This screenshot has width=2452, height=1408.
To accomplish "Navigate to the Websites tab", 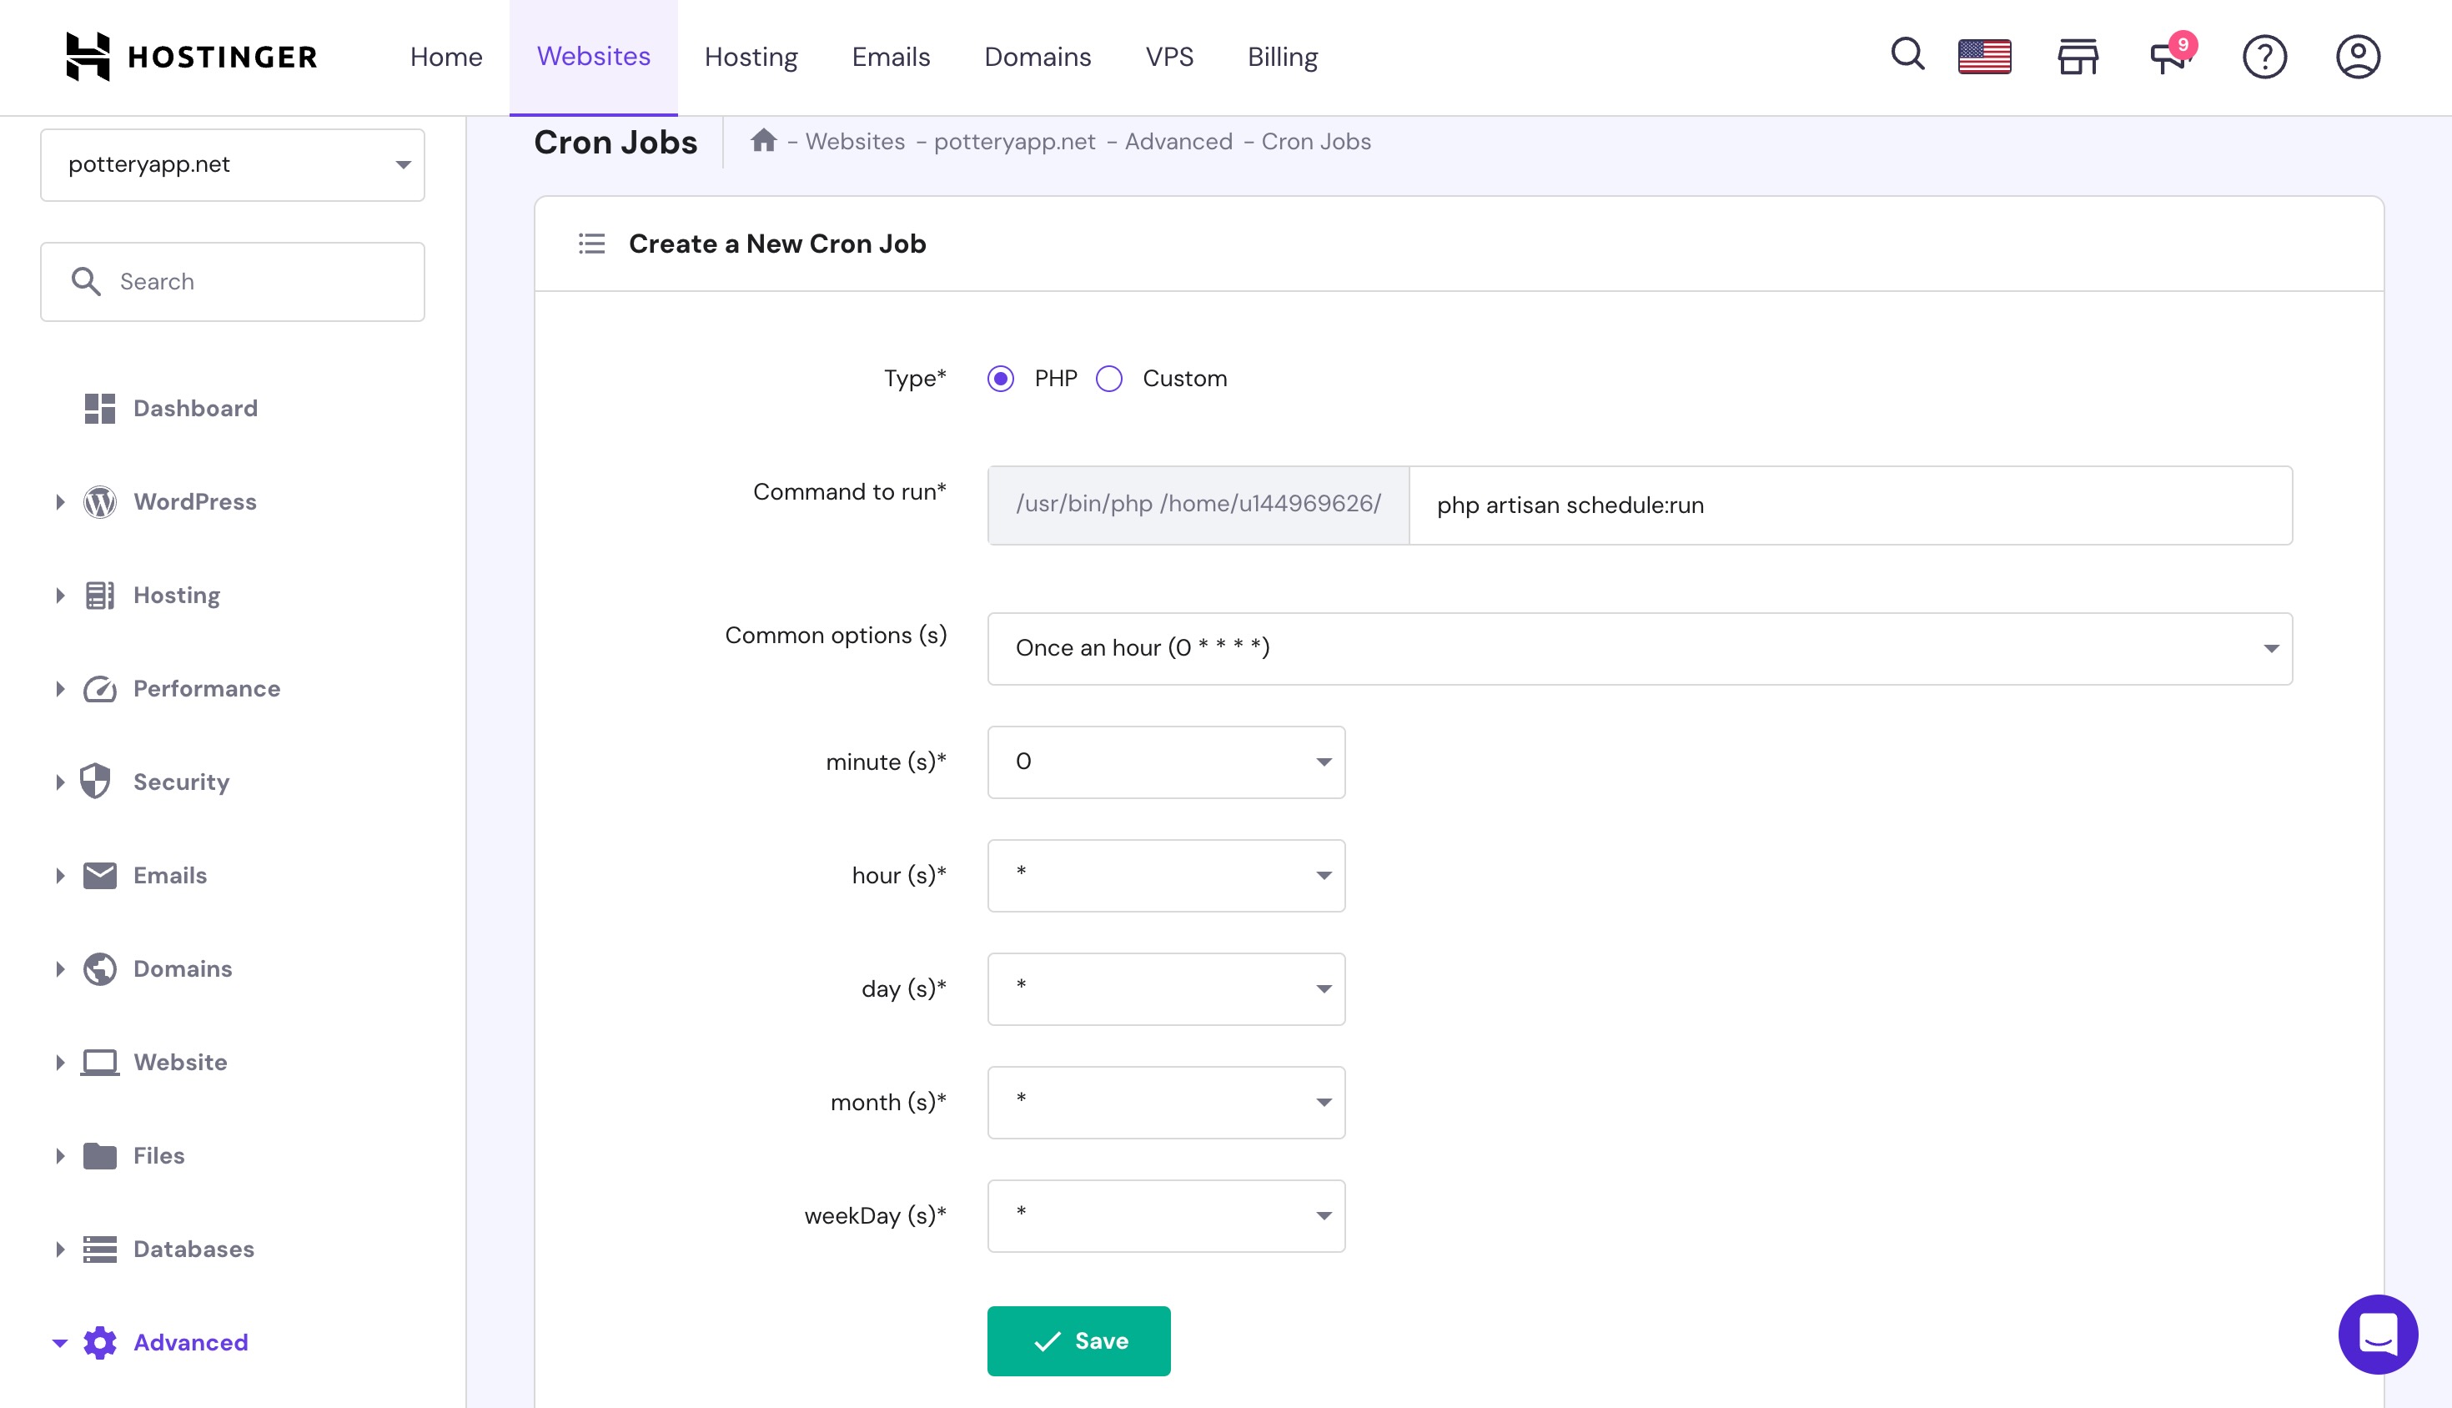I will [x=593, y=56].
